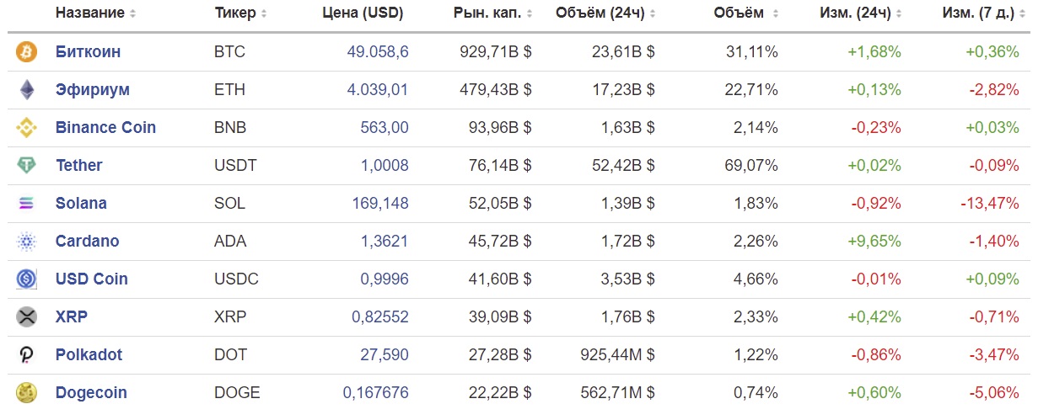Sort by the Название column arrows
Screen dimensions: 1038x420
coord(132,14)
